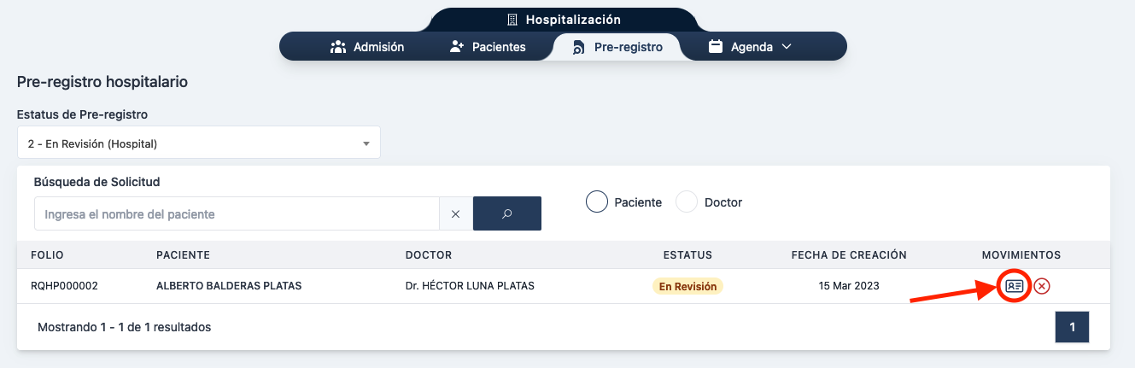The image size is (1135, 368).
Task: Click the FECHA DE CREACIÓN column header
Action: (849, 255)
